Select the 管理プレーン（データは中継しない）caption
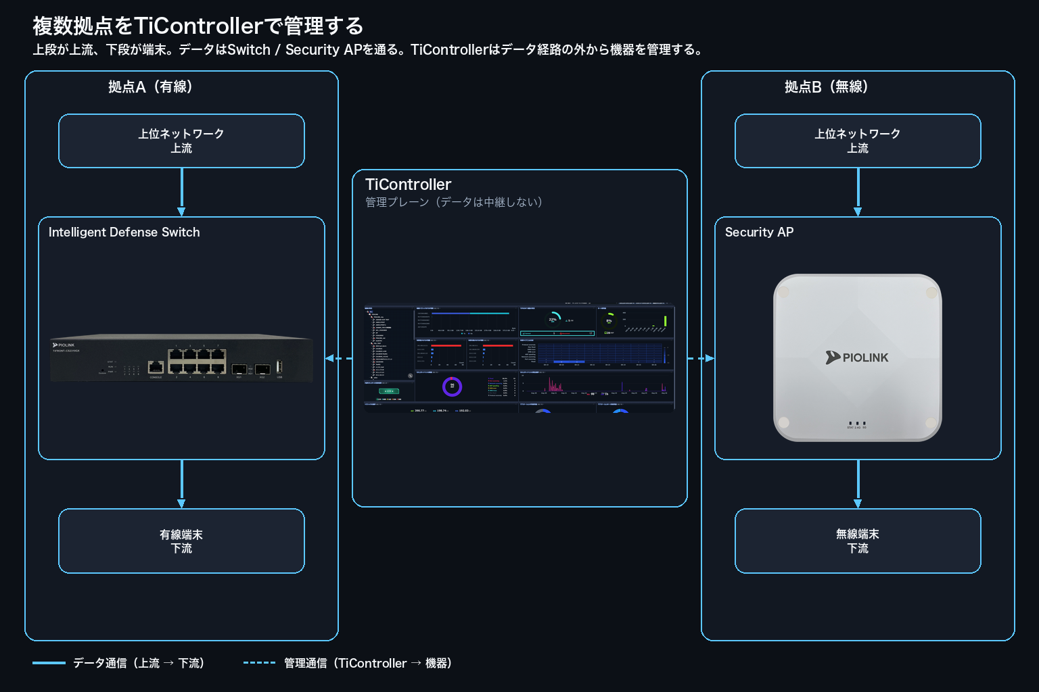 454,202
